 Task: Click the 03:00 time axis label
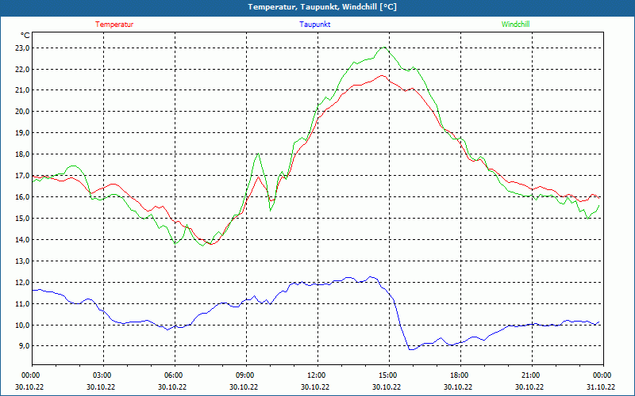(102, 375)
